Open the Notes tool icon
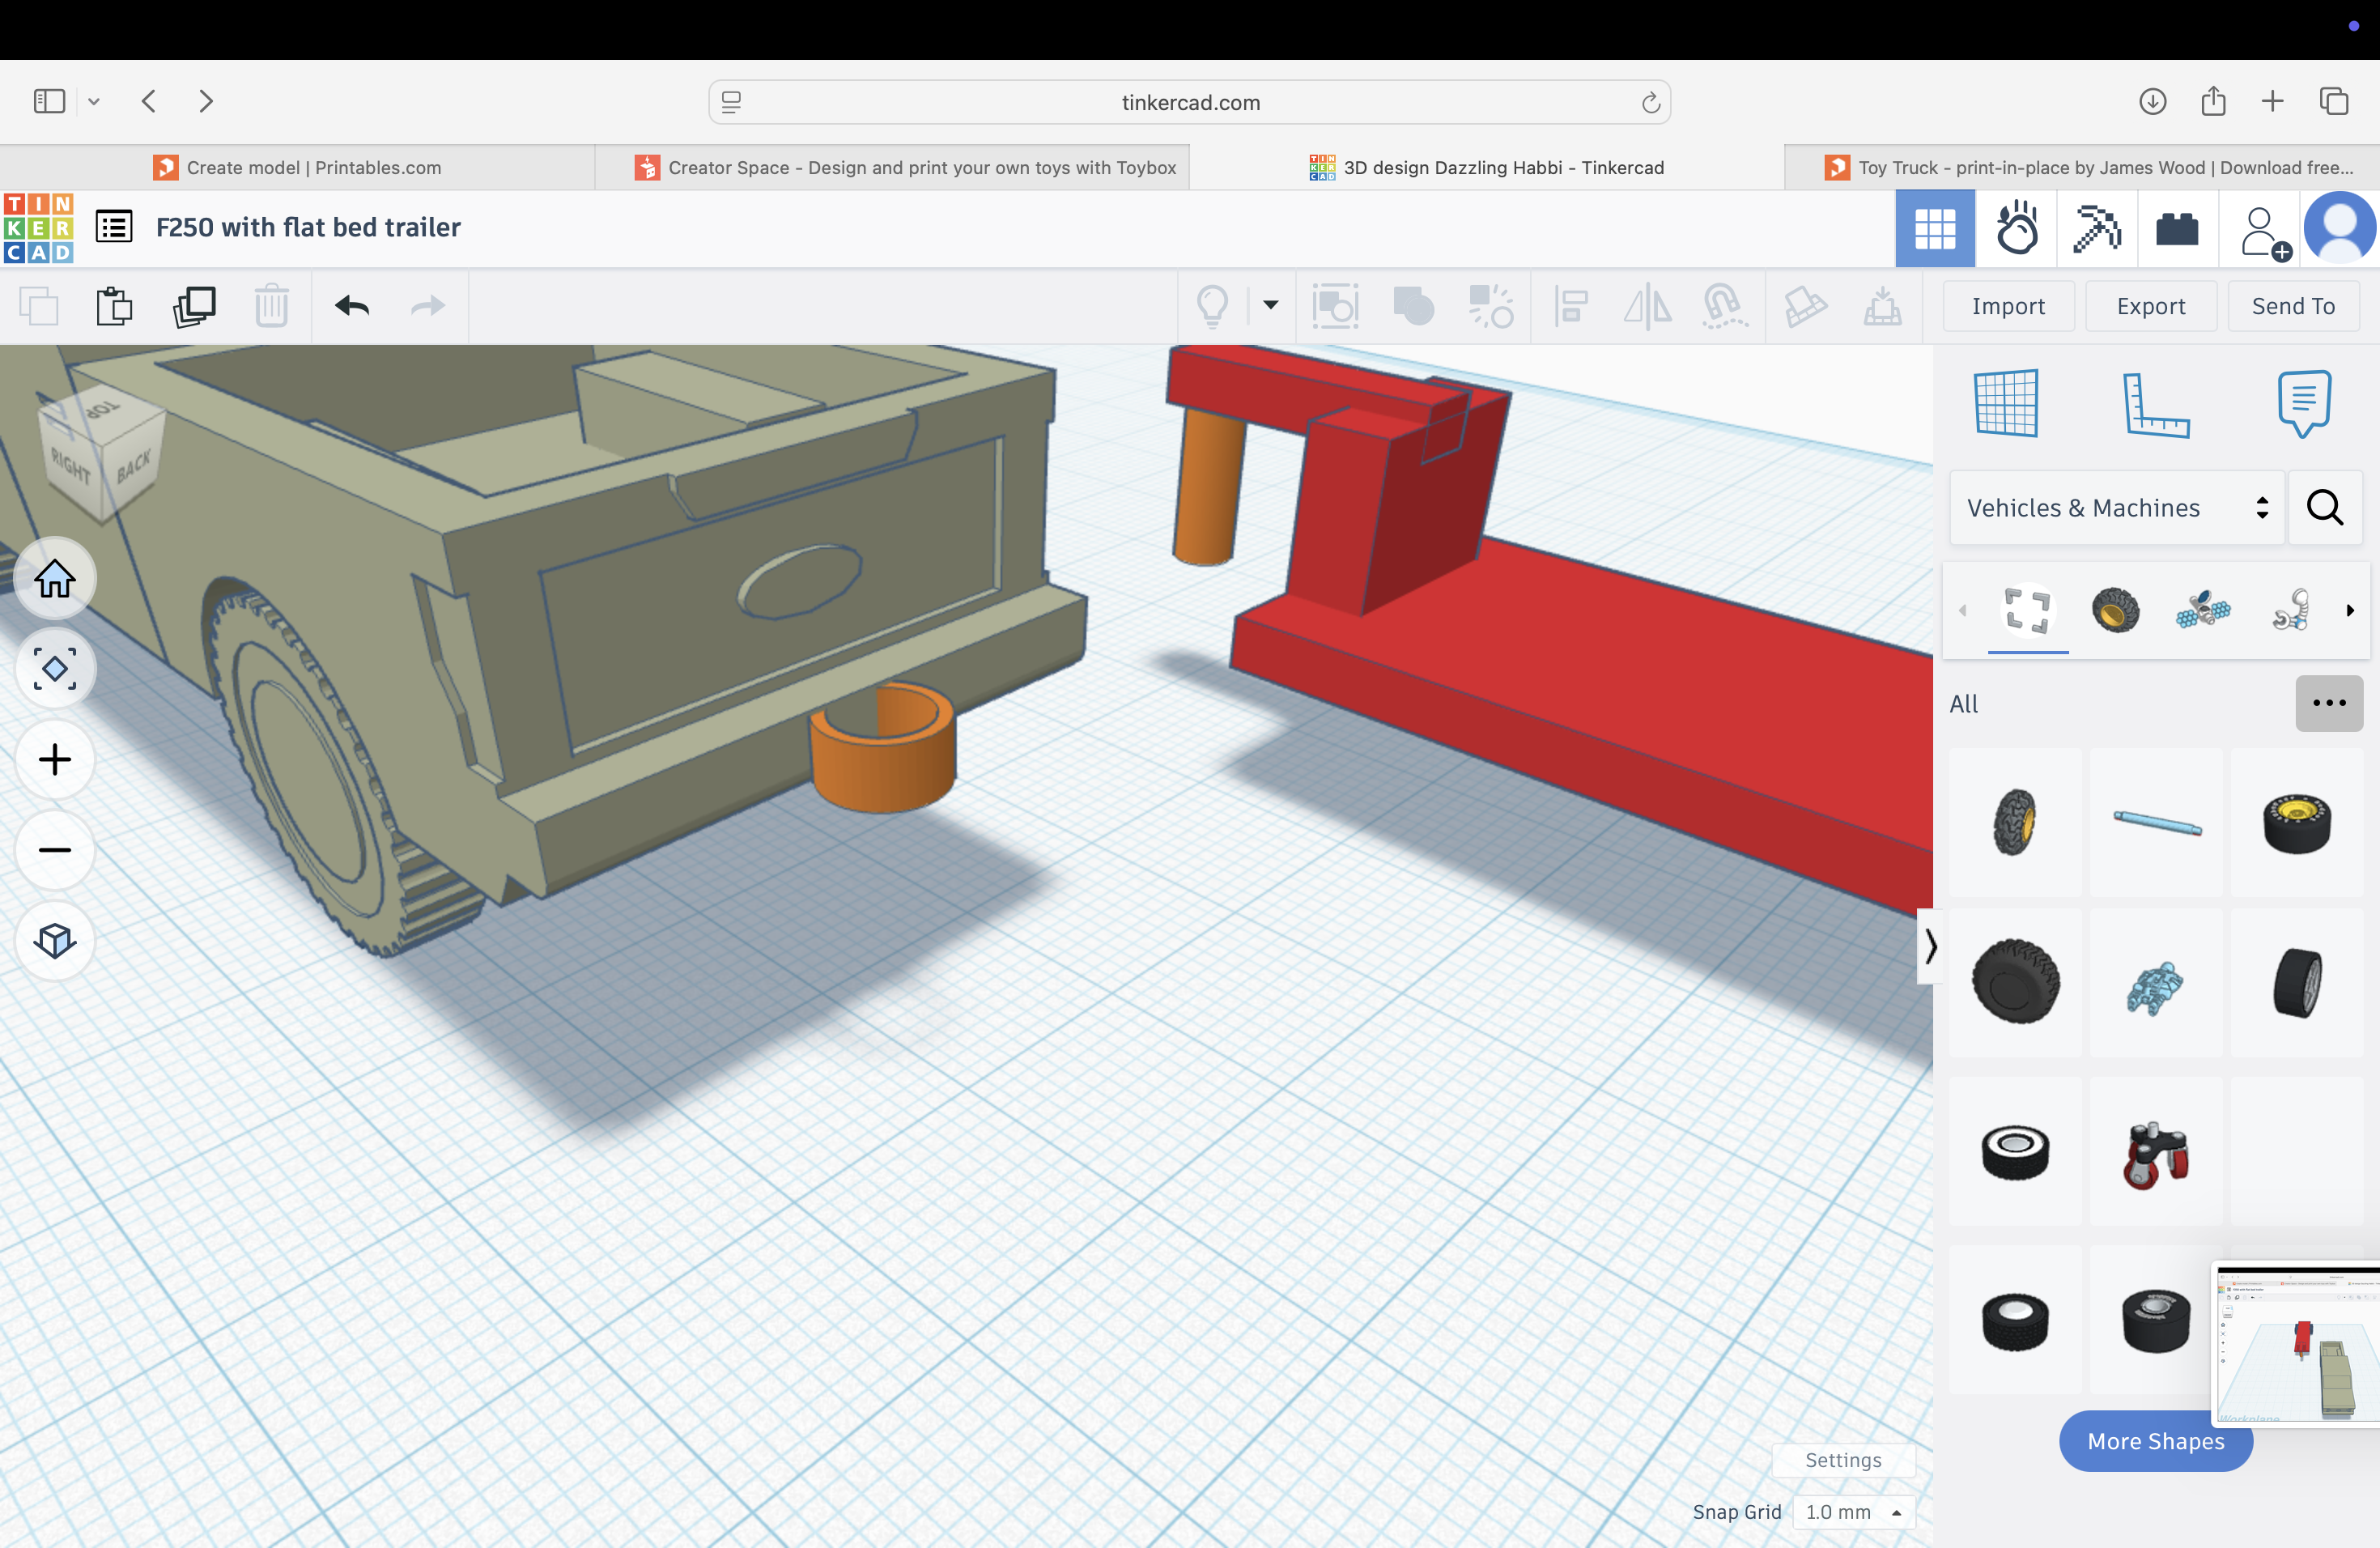The width and height of the screenshot is (2380, 1548). coord(2304,403)
